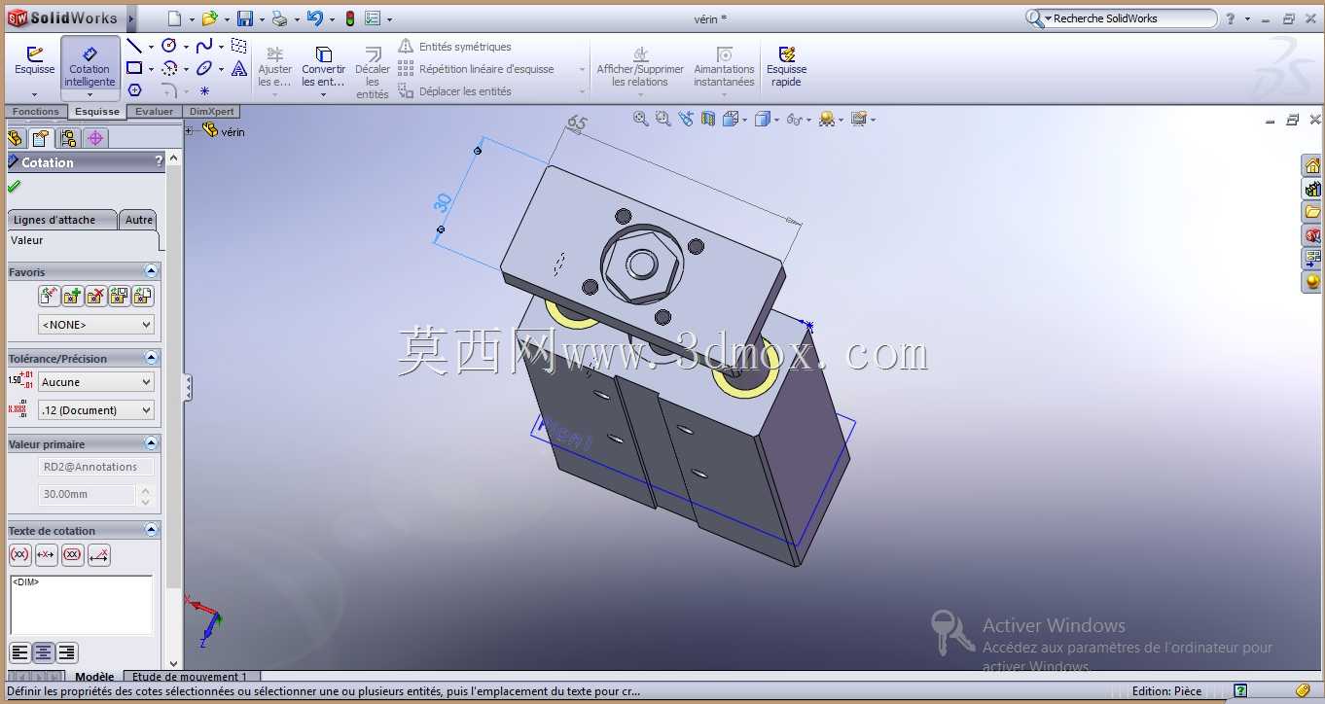This screenshot has height=704, width=1325.
Task: Toggle Inspection dimension button
Action: click(x=72, y=555)
